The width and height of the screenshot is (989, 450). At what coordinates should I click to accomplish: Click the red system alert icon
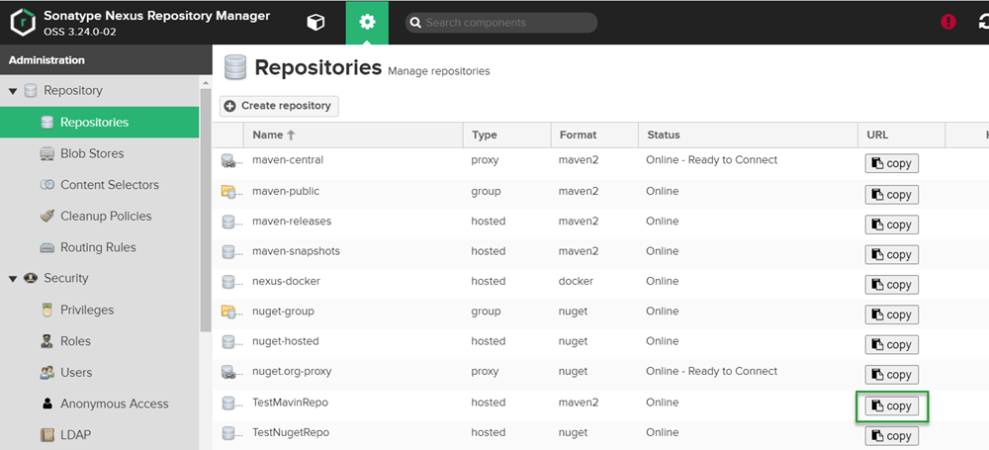point(948,22)
